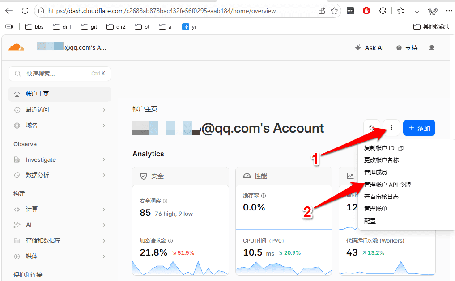
Task: Open the browser extensions puzzle icon
Action: [x=383, y=11]
